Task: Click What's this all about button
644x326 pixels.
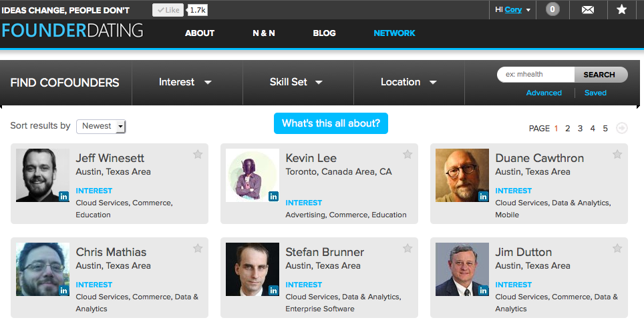Action: click(x=331, y=123)
